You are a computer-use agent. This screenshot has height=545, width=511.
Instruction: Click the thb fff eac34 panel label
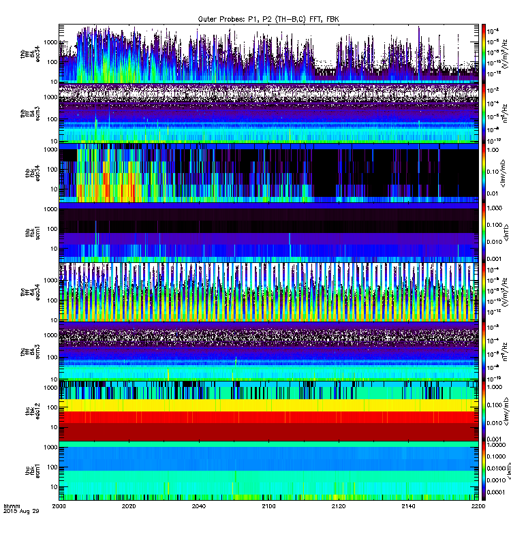coord(30,54)
